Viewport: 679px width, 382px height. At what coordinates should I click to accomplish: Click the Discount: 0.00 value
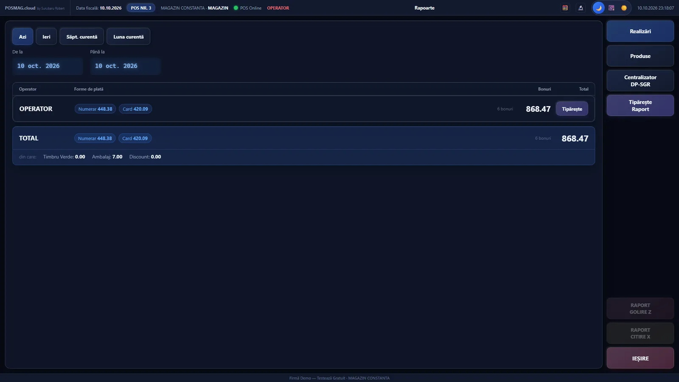coord(145,157)
